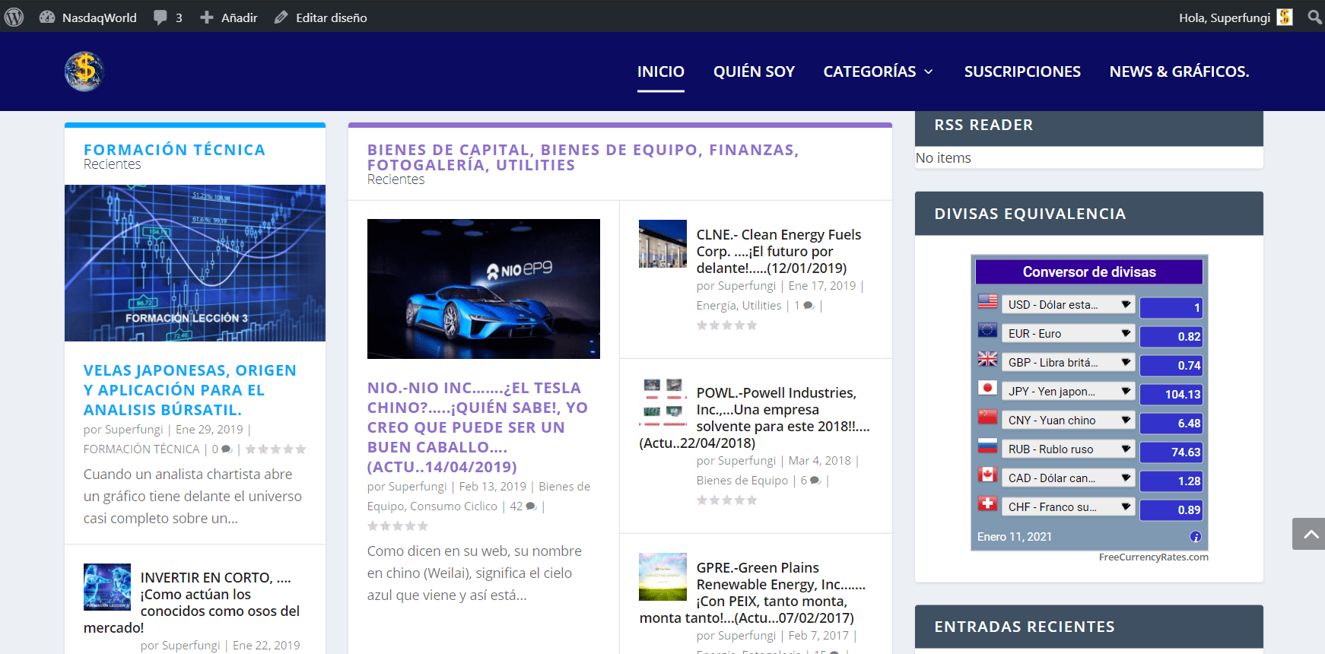Image resolution: width=1325 pixels, height=654 pixels.
Task: Open the Formación Lección 3 thumbnail
Action: [195, 263]
